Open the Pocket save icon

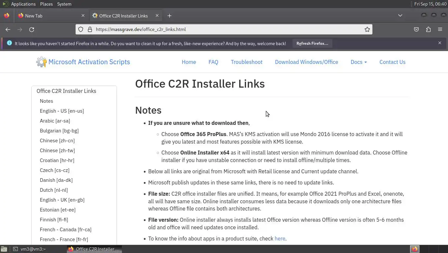(x=416, y=29)
